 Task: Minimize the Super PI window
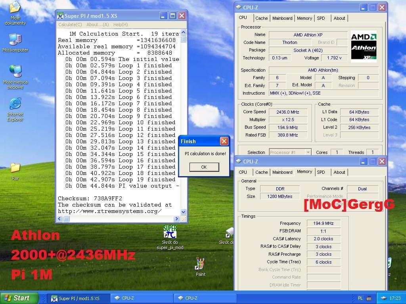pos(163,16)
